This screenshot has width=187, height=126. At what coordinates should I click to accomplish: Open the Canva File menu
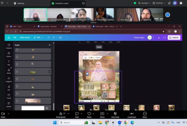click(15, 38)
